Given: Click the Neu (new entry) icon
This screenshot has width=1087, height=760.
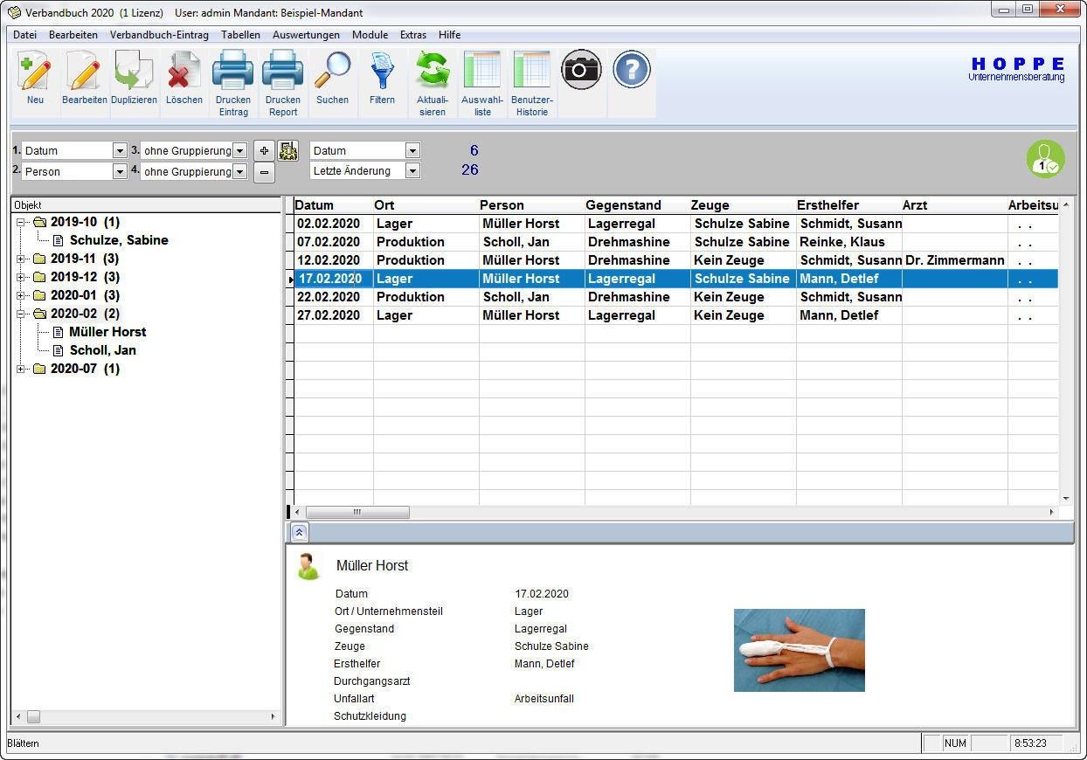Looking at the screenshot, I should tap(35, 73).
